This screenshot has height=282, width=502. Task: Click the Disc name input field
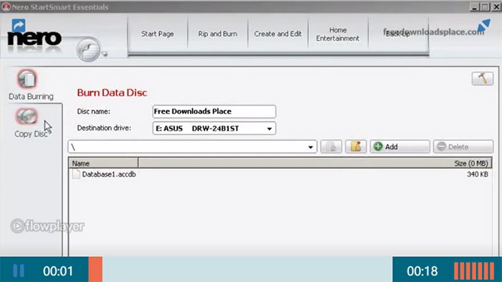coord(214,111)
